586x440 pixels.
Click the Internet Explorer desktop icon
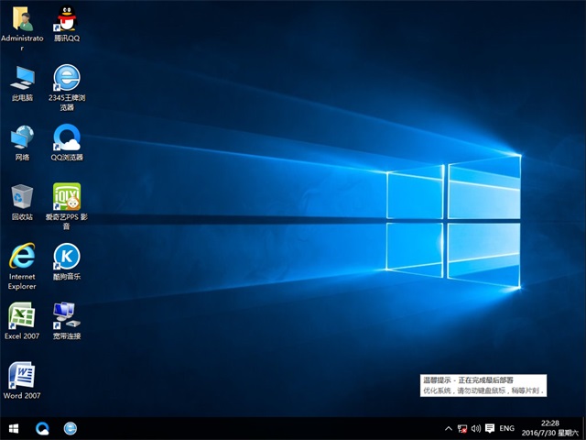[x=22, y=257]
